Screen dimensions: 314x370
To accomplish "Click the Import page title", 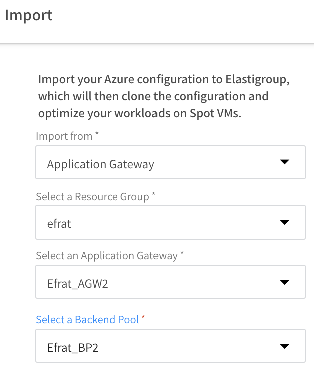I will pos(28,15).
